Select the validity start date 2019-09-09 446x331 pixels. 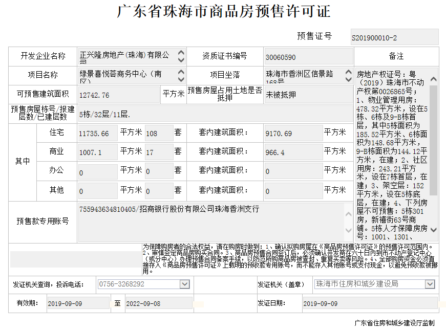pos(78,303)
